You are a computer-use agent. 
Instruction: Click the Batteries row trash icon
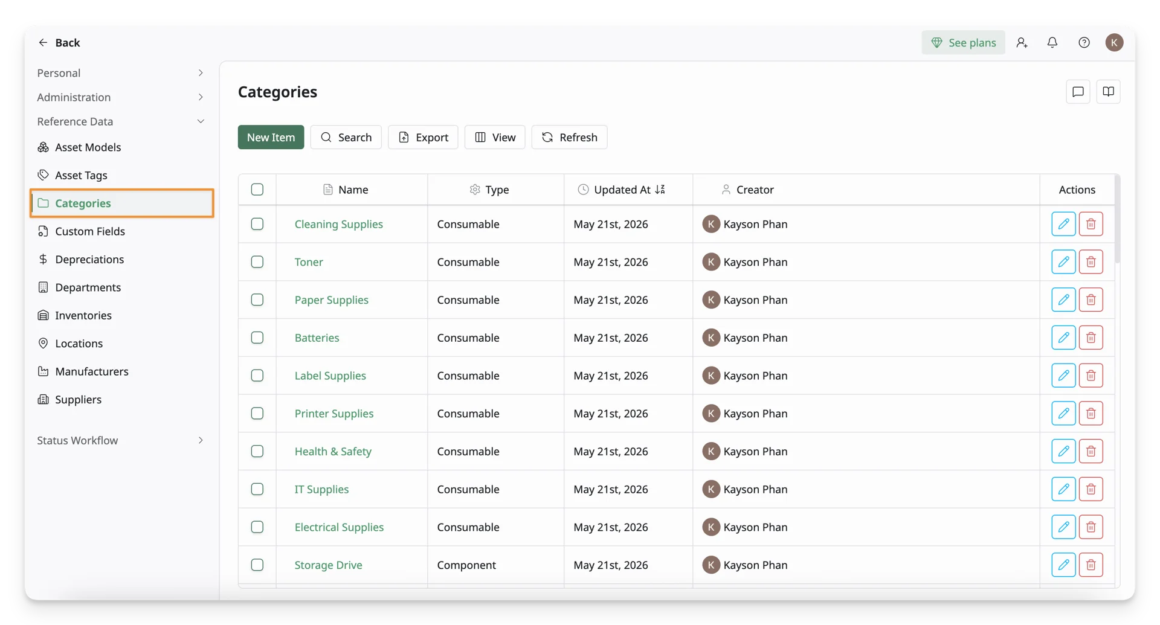[x=1091, y=338]
